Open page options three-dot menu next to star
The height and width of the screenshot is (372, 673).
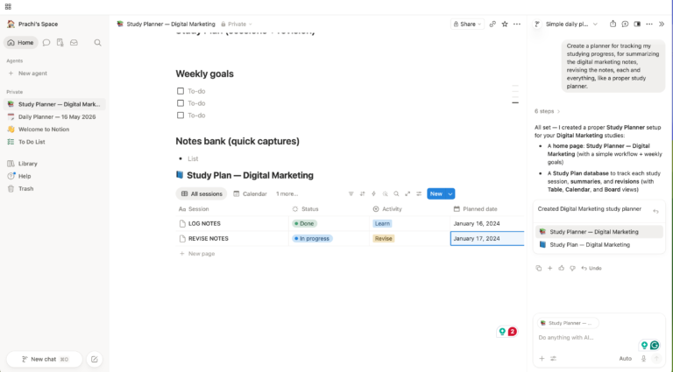coord(517,24)
